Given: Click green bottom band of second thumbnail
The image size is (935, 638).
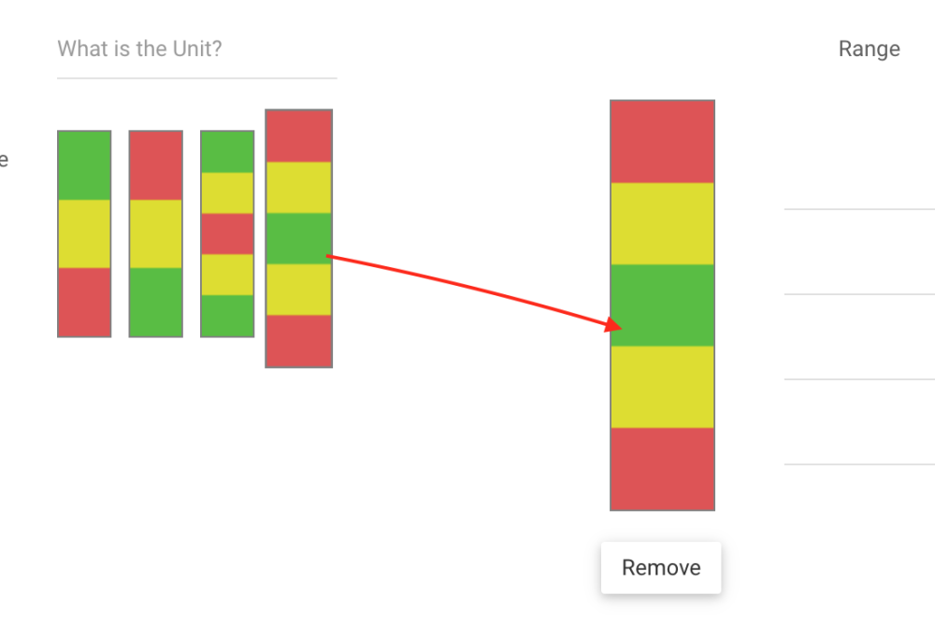Looking at the screenshot, I should click(x=155, y=302).
